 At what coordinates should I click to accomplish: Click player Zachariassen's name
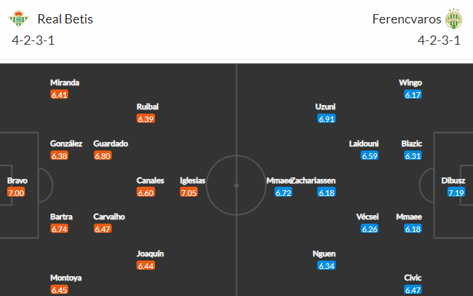coord(313,181)
